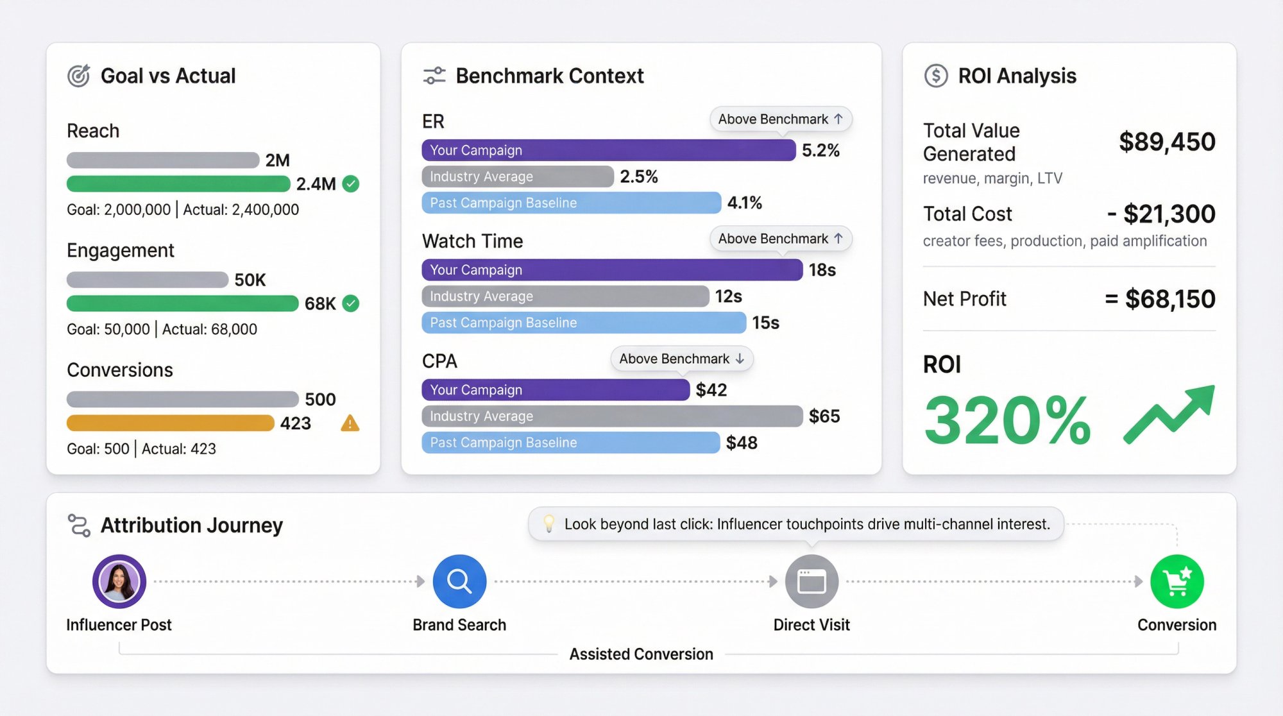Screen dimensions: 1283x716
Task: Click the Influencer Post avatar thumbnail
Action: tap(119, 580)
